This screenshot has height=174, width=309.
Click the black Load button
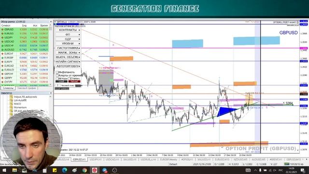click(x=61, y=81)
